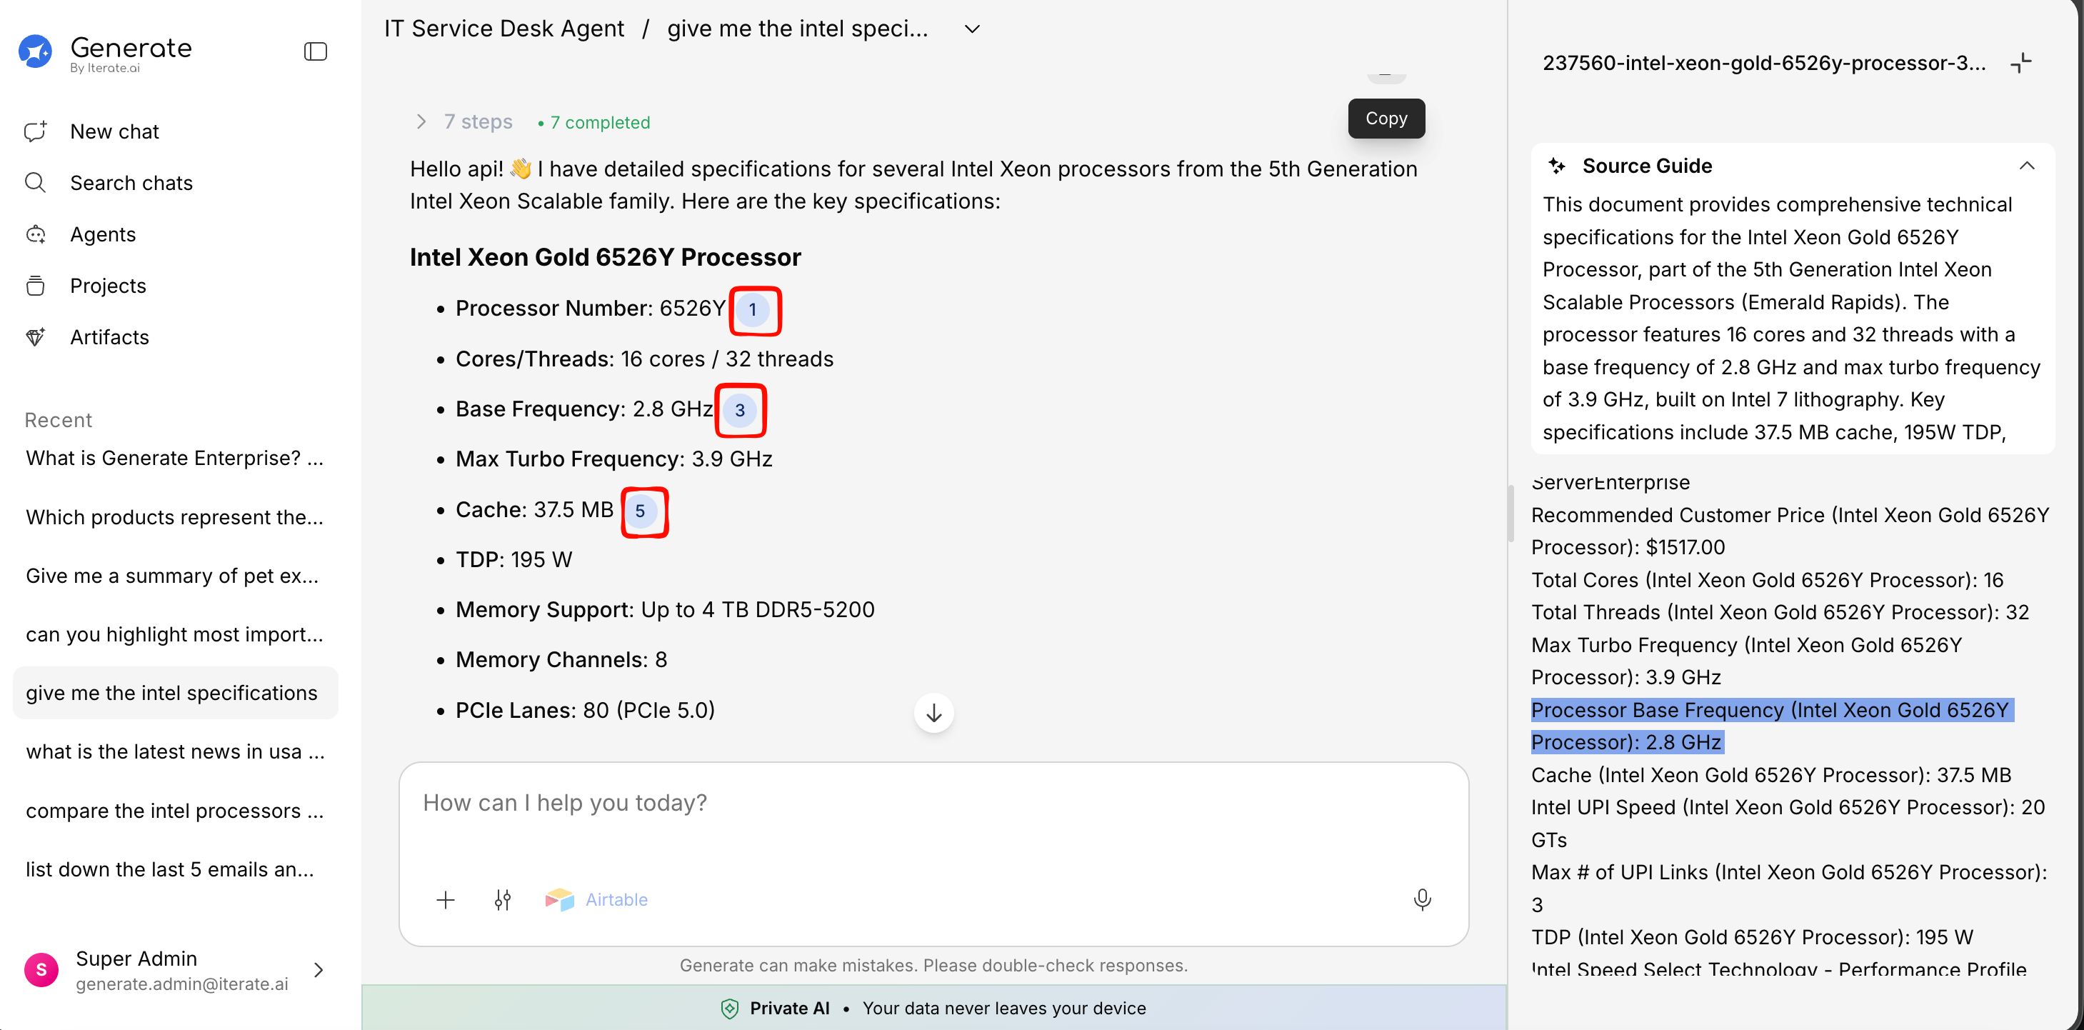Open the tools settings sliders icon
The image size is (2084, 1030).
[502, 900]
